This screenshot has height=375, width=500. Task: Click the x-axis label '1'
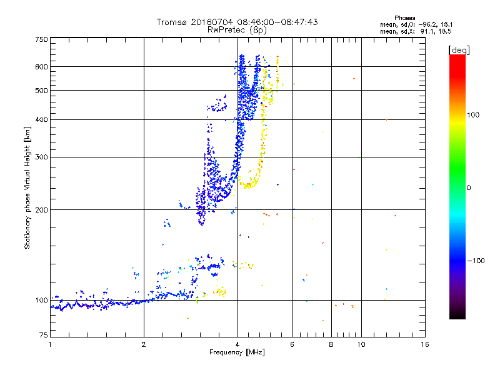pyautogui.click(x=50, y=344)
